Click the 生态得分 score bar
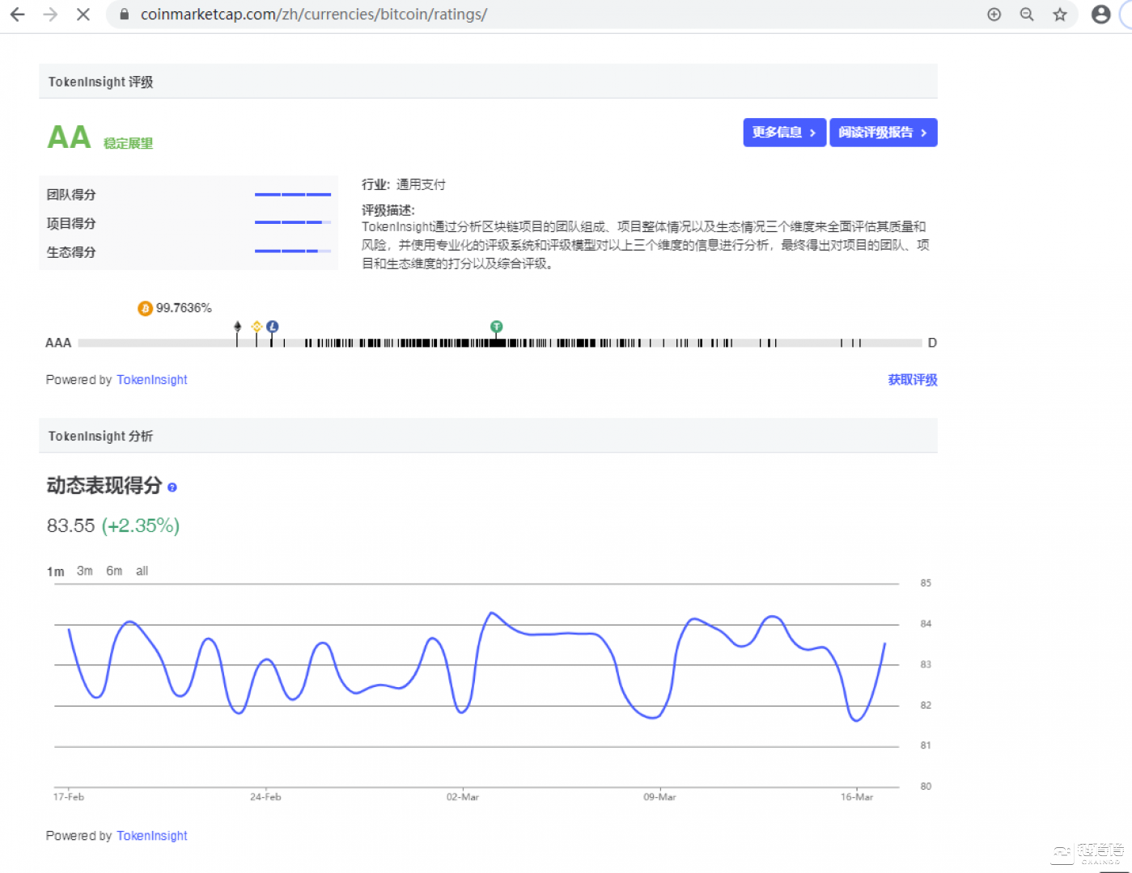This screenshot has width=1132, height=873. point(293,251)
